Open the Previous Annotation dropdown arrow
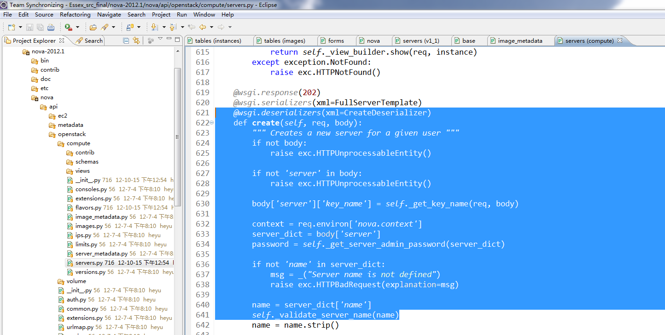Viewport: 665px width, 335px height. 182,28
